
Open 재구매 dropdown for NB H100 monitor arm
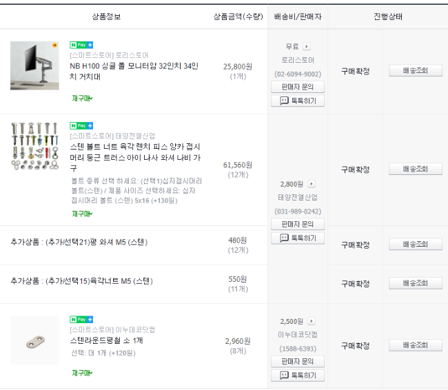[x=82, y=99]
